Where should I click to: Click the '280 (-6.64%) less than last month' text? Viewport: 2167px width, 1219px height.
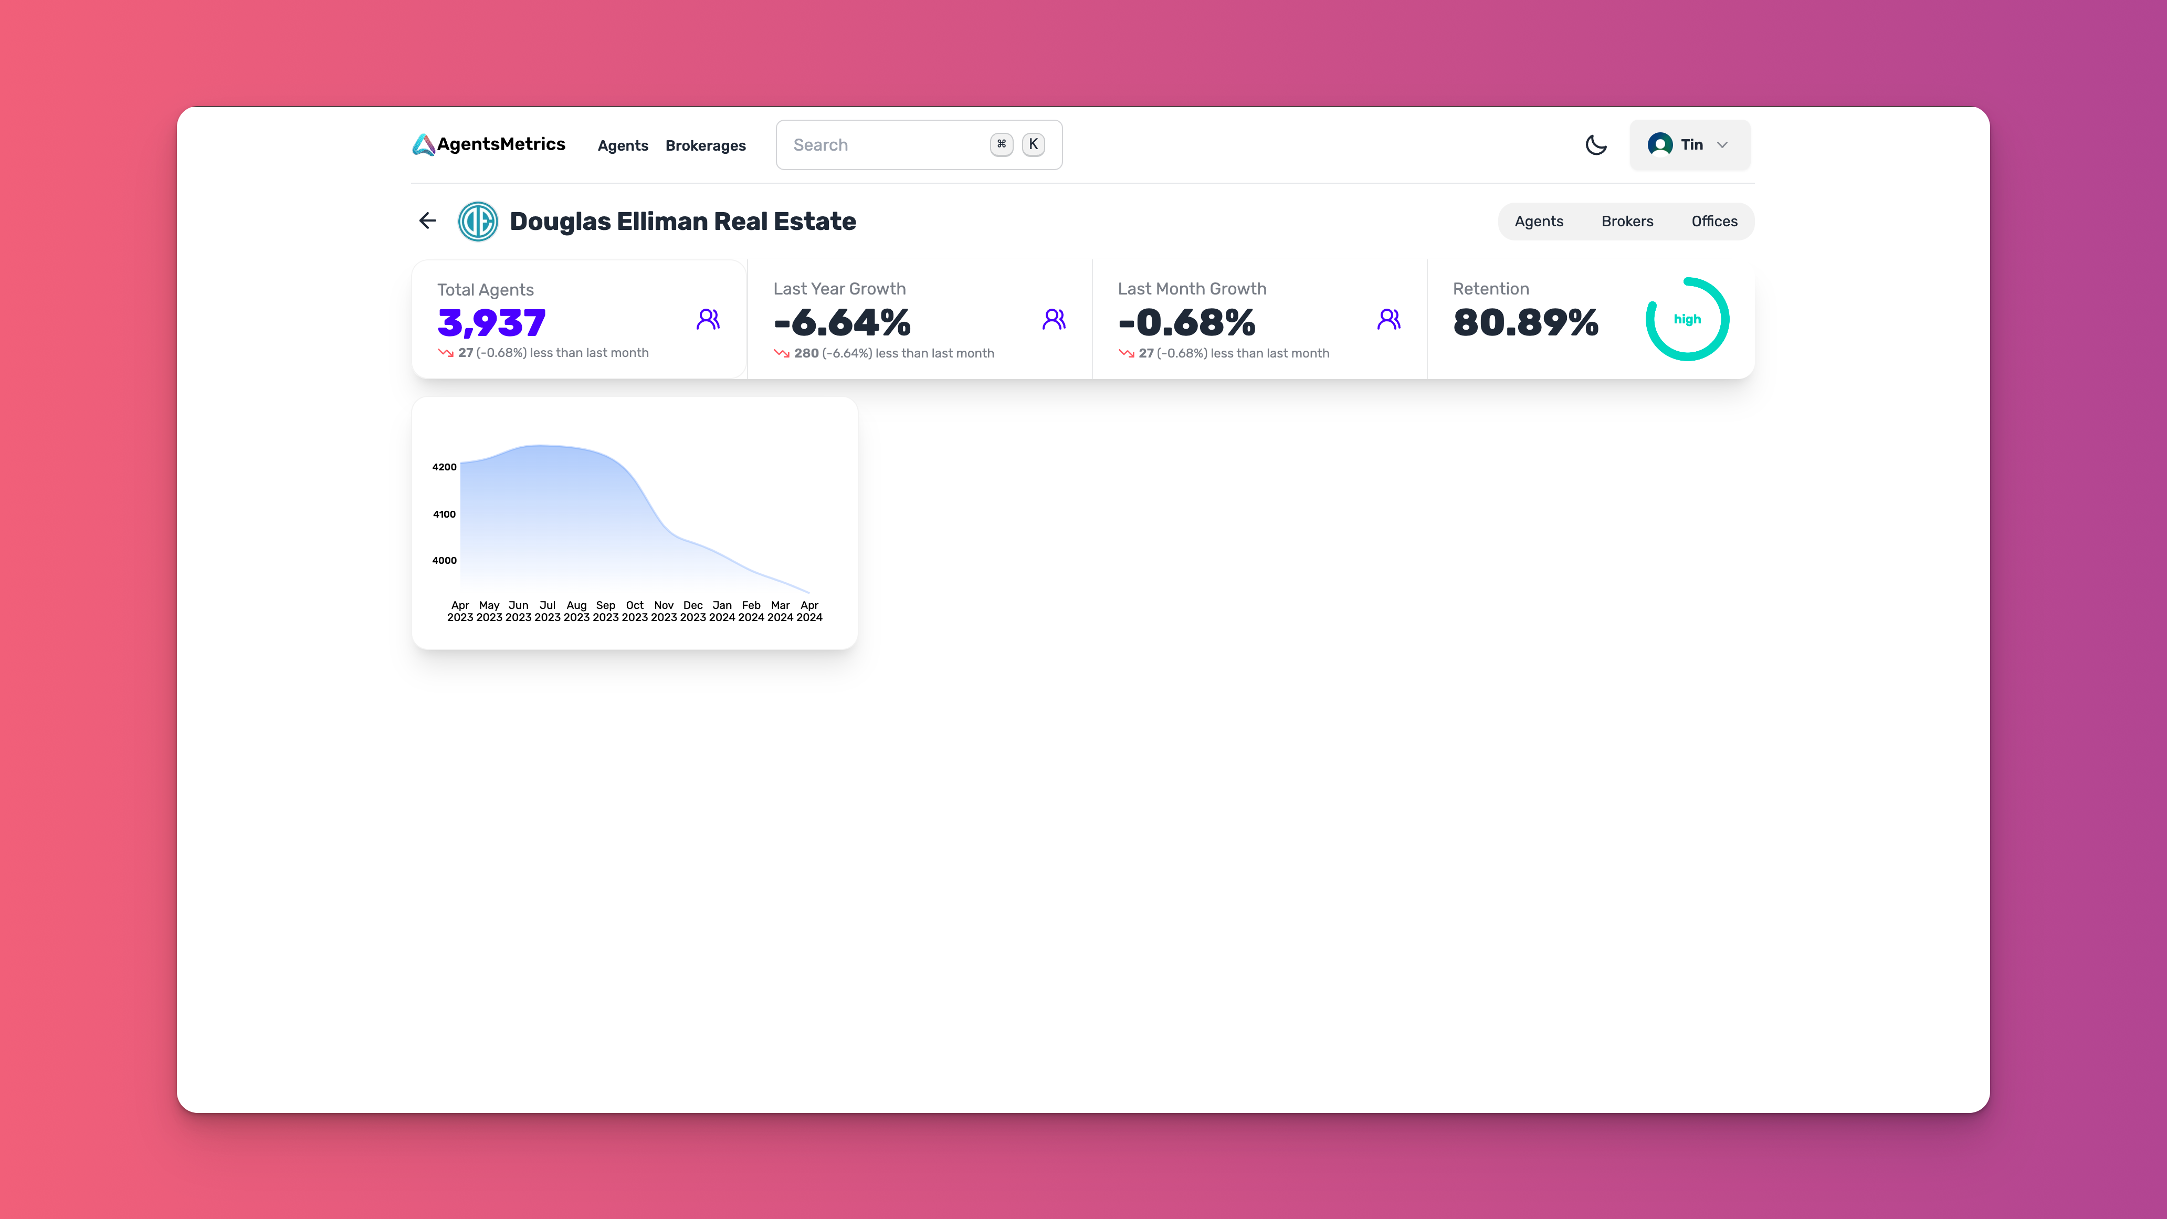click(x=893, y=353)
